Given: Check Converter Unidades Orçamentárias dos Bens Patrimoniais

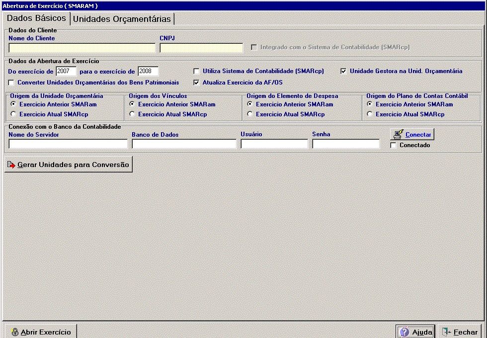Looking at the screenshot, I should click(x=11, y=83).
